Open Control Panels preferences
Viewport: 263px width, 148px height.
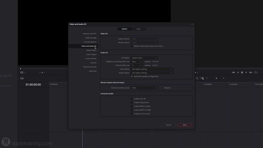coord(91,58)
